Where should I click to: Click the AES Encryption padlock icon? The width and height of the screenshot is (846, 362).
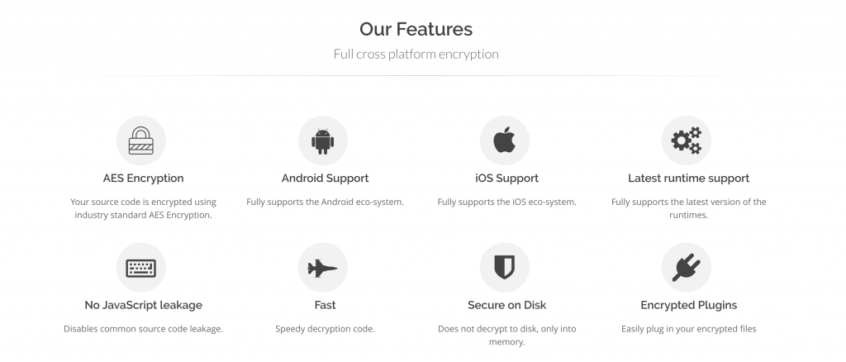tap(140, 141)
